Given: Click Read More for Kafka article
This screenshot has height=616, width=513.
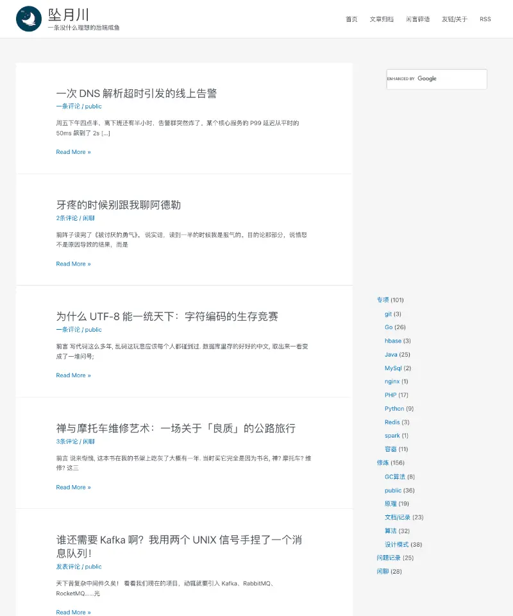Looking at the screenshot, I should (73, 612).
